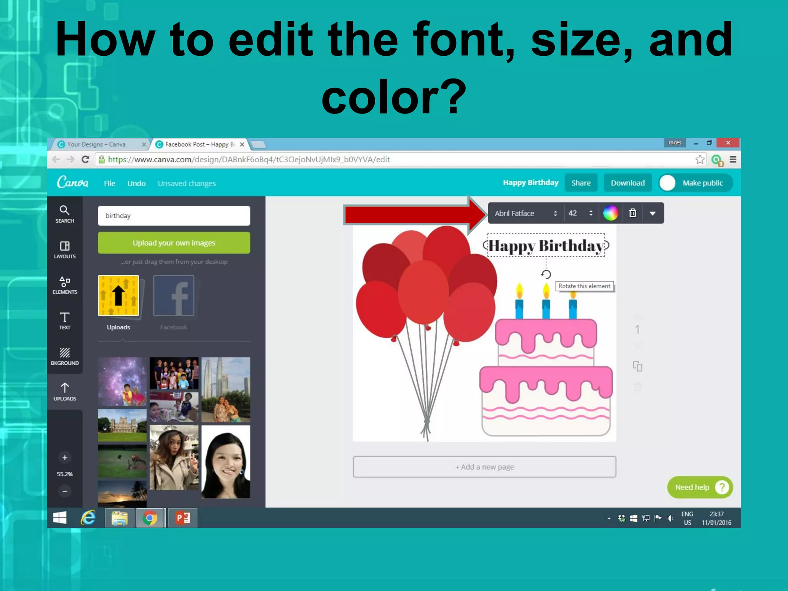Delete the selected text with trash icon
Image resolution: width=788 pixels, height=591 pixels.
click(x=633, y=213)
